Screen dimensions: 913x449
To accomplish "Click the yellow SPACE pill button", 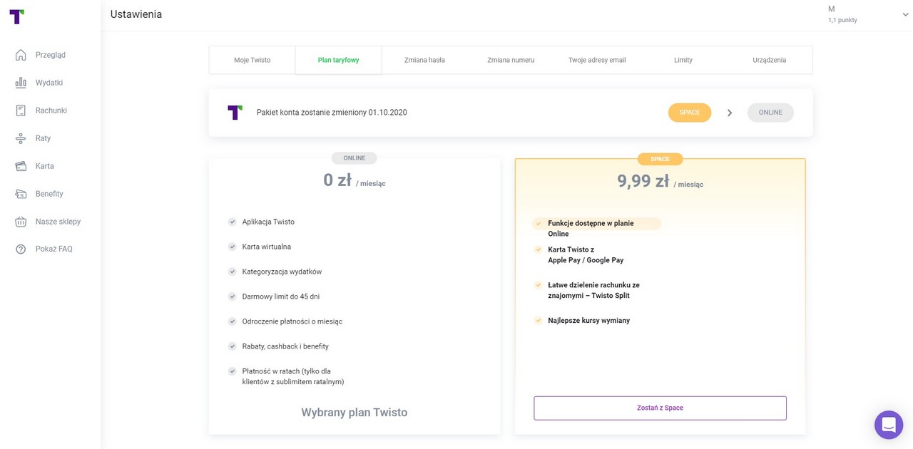I will (x=690, y=113).
